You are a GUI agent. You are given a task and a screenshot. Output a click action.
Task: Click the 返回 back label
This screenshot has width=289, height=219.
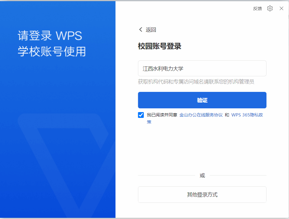coord(151,30)
